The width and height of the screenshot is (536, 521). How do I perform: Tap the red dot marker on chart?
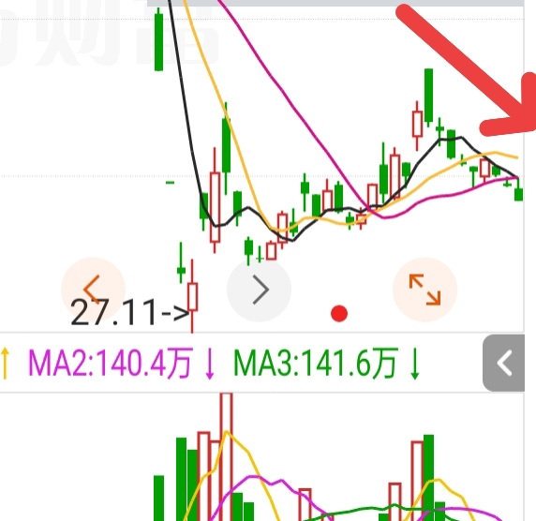click(339, 314)
